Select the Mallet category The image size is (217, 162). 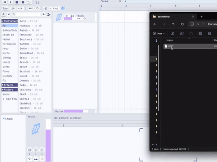(x=9, y=40)
